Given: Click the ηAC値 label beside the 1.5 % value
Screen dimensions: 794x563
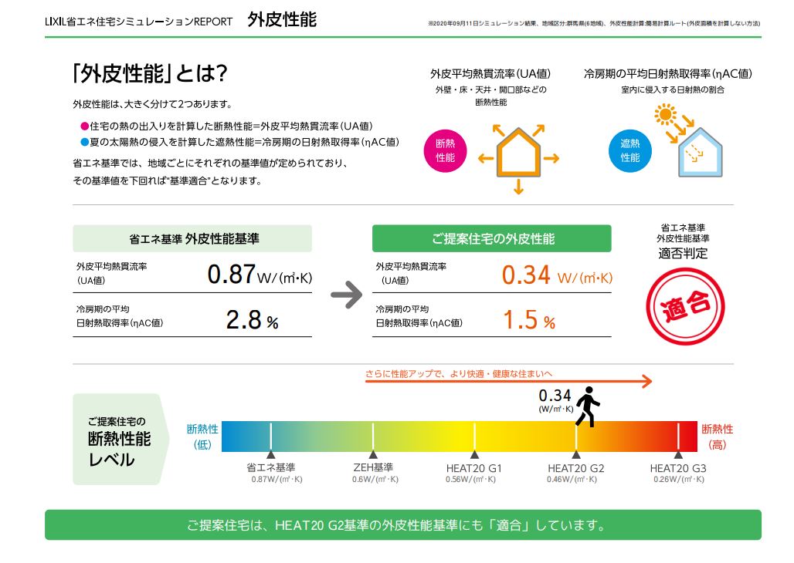Looking at the screenshot, I should (x=419, y=315).
